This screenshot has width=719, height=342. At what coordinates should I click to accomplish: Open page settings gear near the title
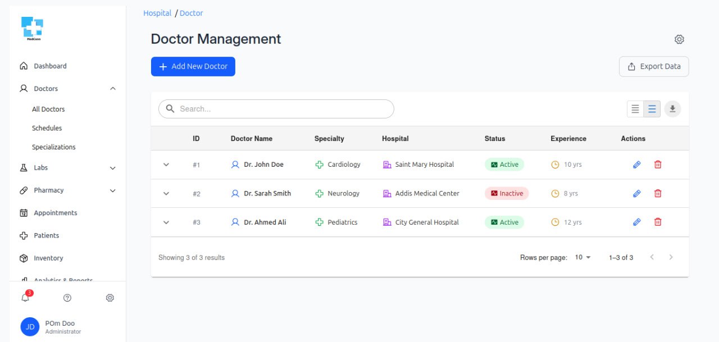click(x=679, y=39)
